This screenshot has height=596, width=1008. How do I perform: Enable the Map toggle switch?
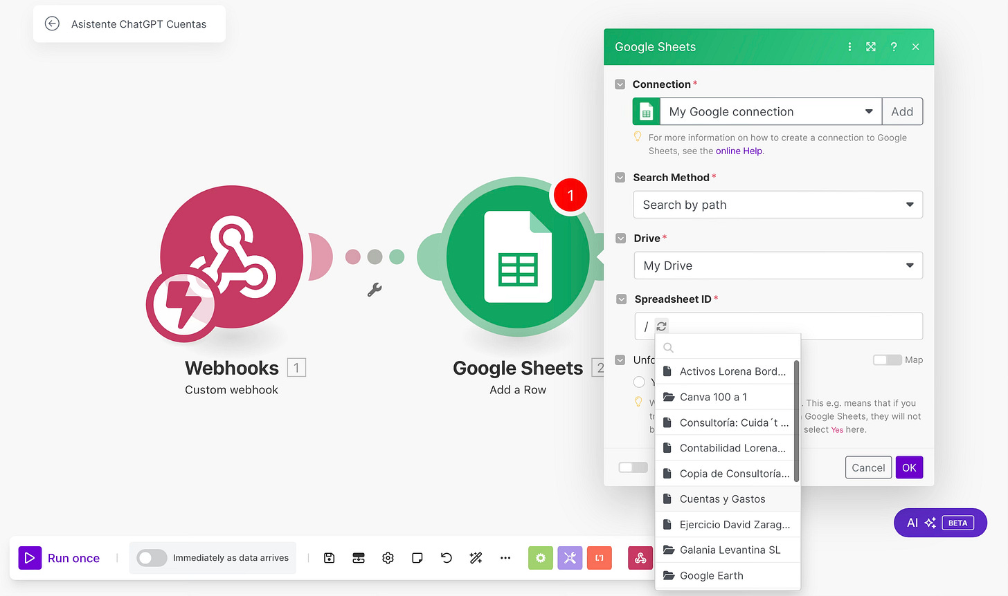coord(887,360)
